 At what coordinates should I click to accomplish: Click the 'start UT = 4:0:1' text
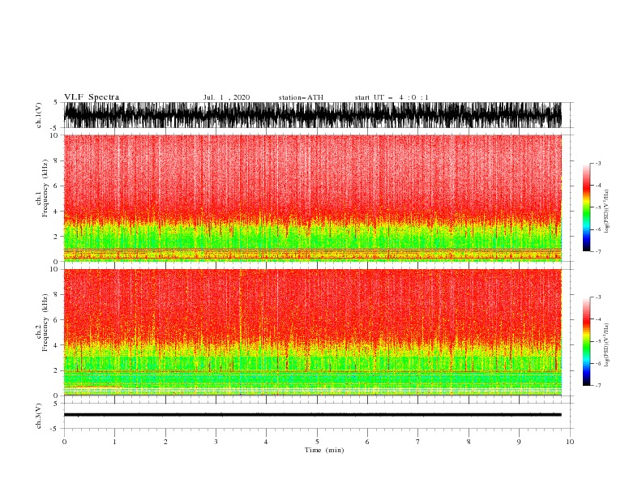click(392, 97)
